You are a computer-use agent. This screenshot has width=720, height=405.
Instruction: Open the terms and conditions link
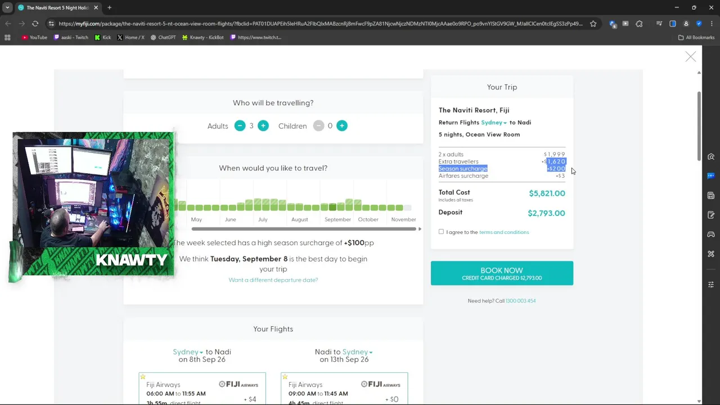(x=504, y=232)
